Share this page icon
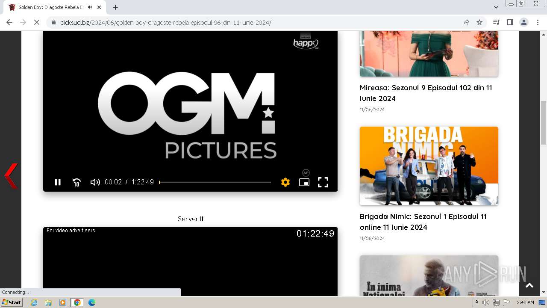This screenshot has width=547, height=308. click(x=466, y=23)
